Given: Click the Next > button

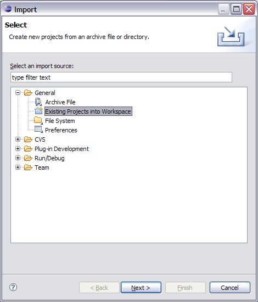Looking at the screenshot, I should click(x=141, y=288).
